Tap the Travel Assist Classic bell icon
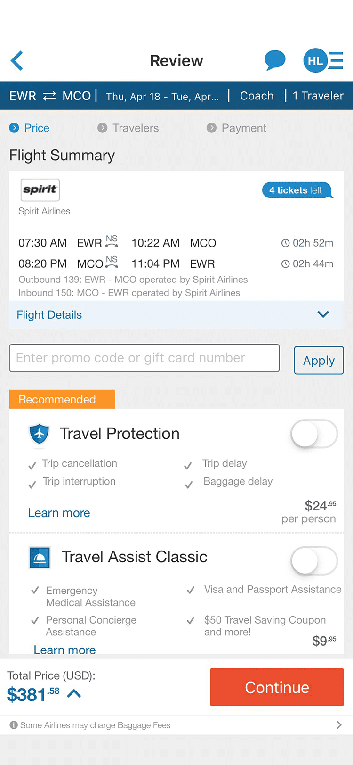The width and height of the screenshot is (353, 765). [40, 558]
